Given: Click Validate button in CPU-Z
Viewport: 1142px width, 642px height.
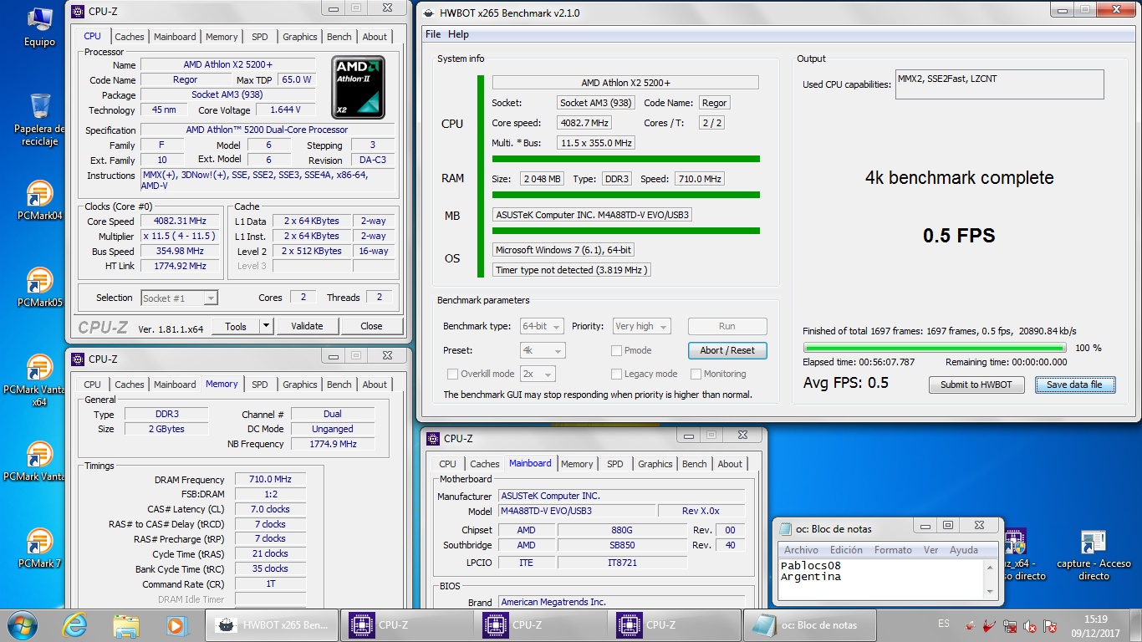Looking at the screenshot, I should pyautogui.click(x=307, y=326).
